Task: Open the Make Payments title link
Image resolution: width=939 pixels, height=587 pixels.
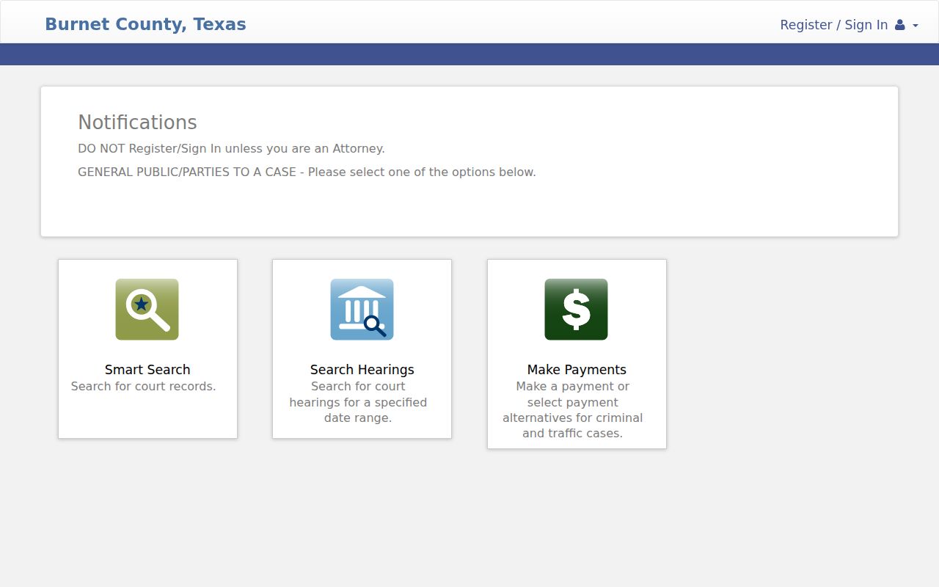Action: (x=577, y=370)
